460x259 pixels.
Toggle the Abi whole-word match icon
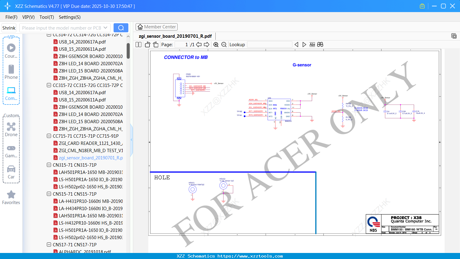coord(312,44)
